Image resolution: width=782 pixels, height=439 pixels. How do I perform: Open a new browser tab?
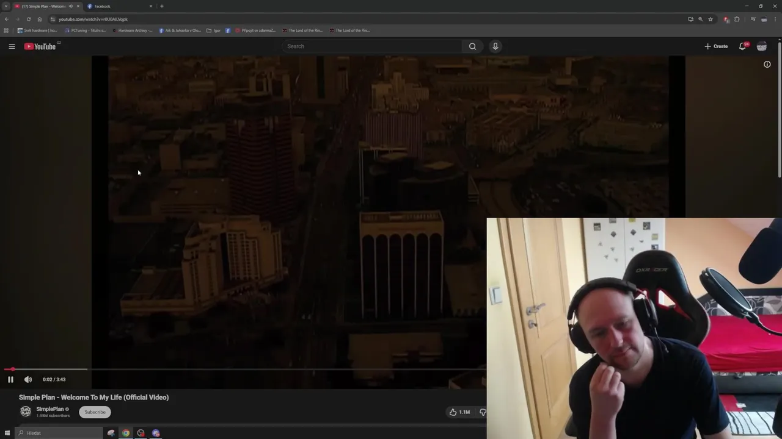(161, 6)
